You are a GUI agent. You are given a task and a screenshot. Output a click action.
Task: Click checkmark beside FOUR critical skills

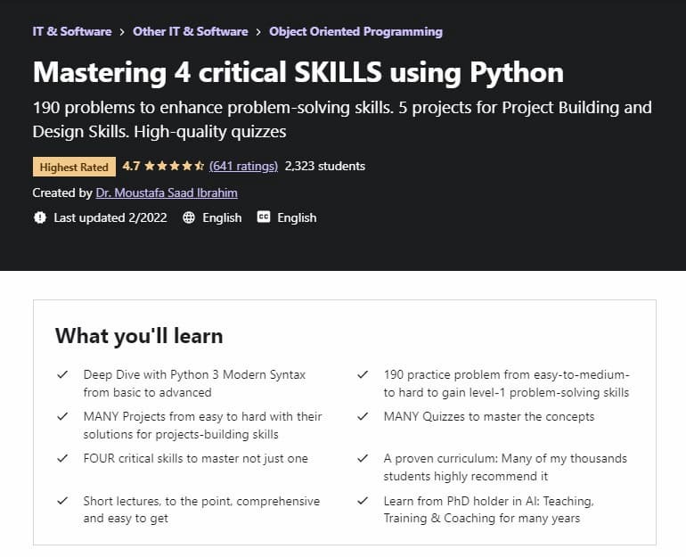click(x=62, y=458)
